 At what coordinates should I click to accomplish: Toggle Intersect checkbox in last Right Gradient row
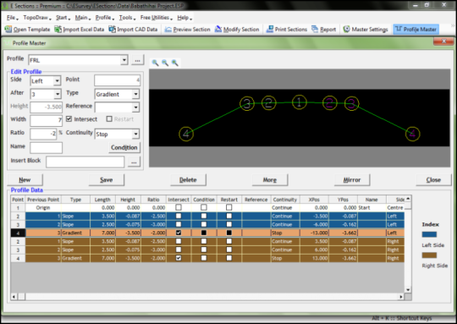179,258
